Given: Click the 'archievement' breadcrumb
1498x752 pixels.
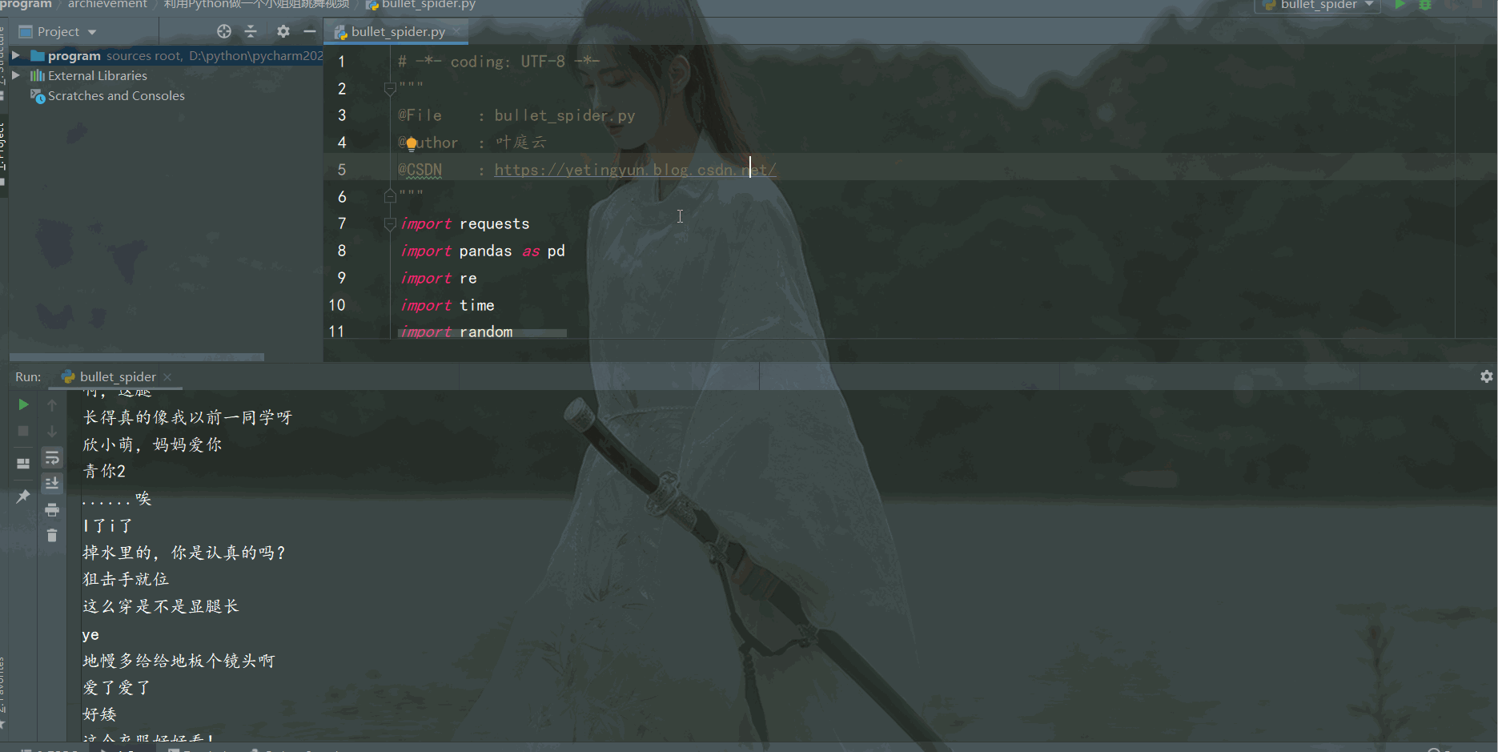Looking at the screenshot, I should 107,4.
